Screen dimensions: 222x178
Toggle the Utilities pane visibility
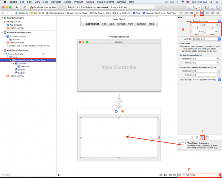[x=218, y=7]
